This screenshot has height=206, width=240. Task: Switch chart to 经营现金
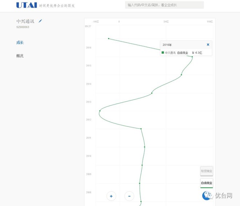pos(207,171)
